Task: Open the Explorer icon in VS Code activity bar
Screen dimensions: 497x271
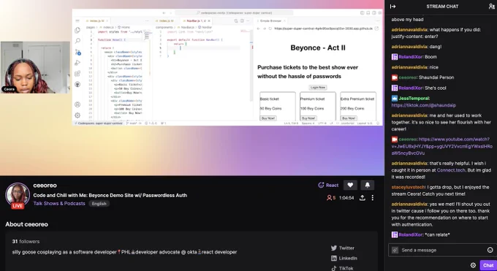Action: tap(77, 31)
